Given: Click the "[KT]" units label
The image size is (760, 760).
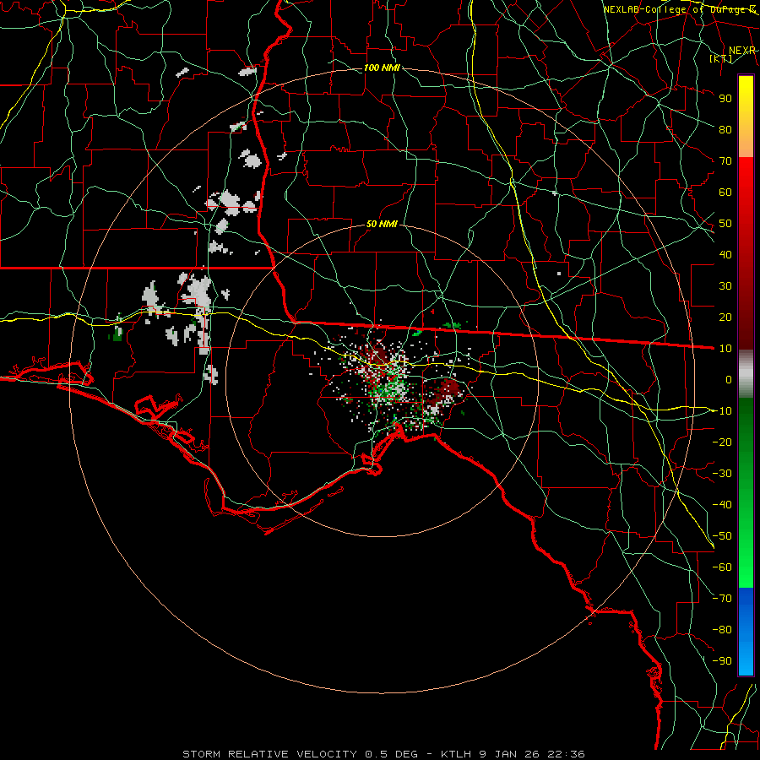Looking at the screenshot, I should click(x=721, y=58).
